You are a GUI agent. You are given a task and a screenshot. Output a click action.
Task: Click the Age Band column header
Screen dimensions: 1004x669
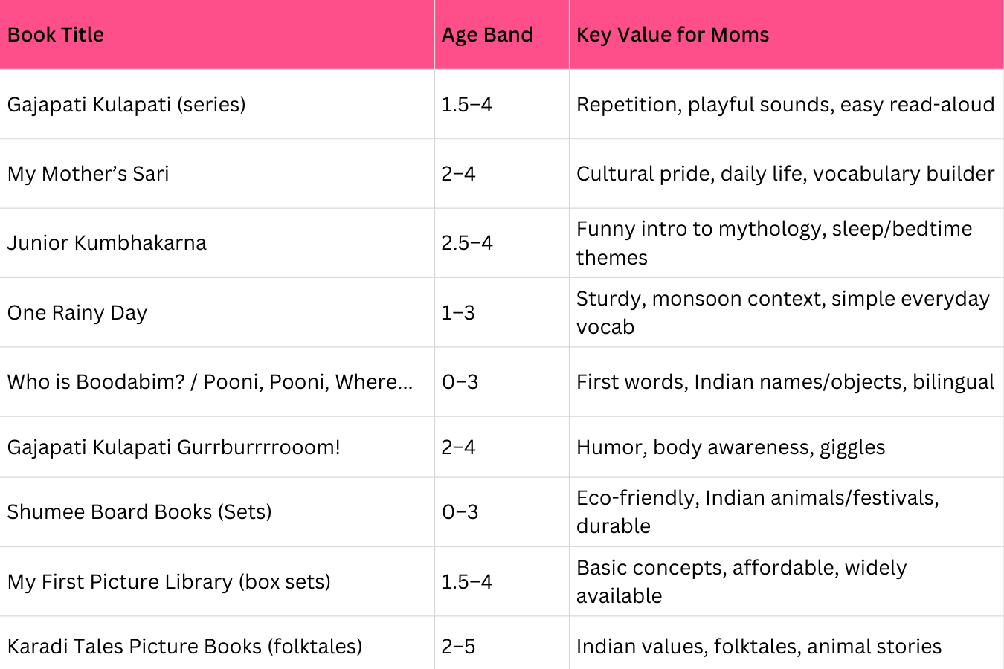pos(487,35)
